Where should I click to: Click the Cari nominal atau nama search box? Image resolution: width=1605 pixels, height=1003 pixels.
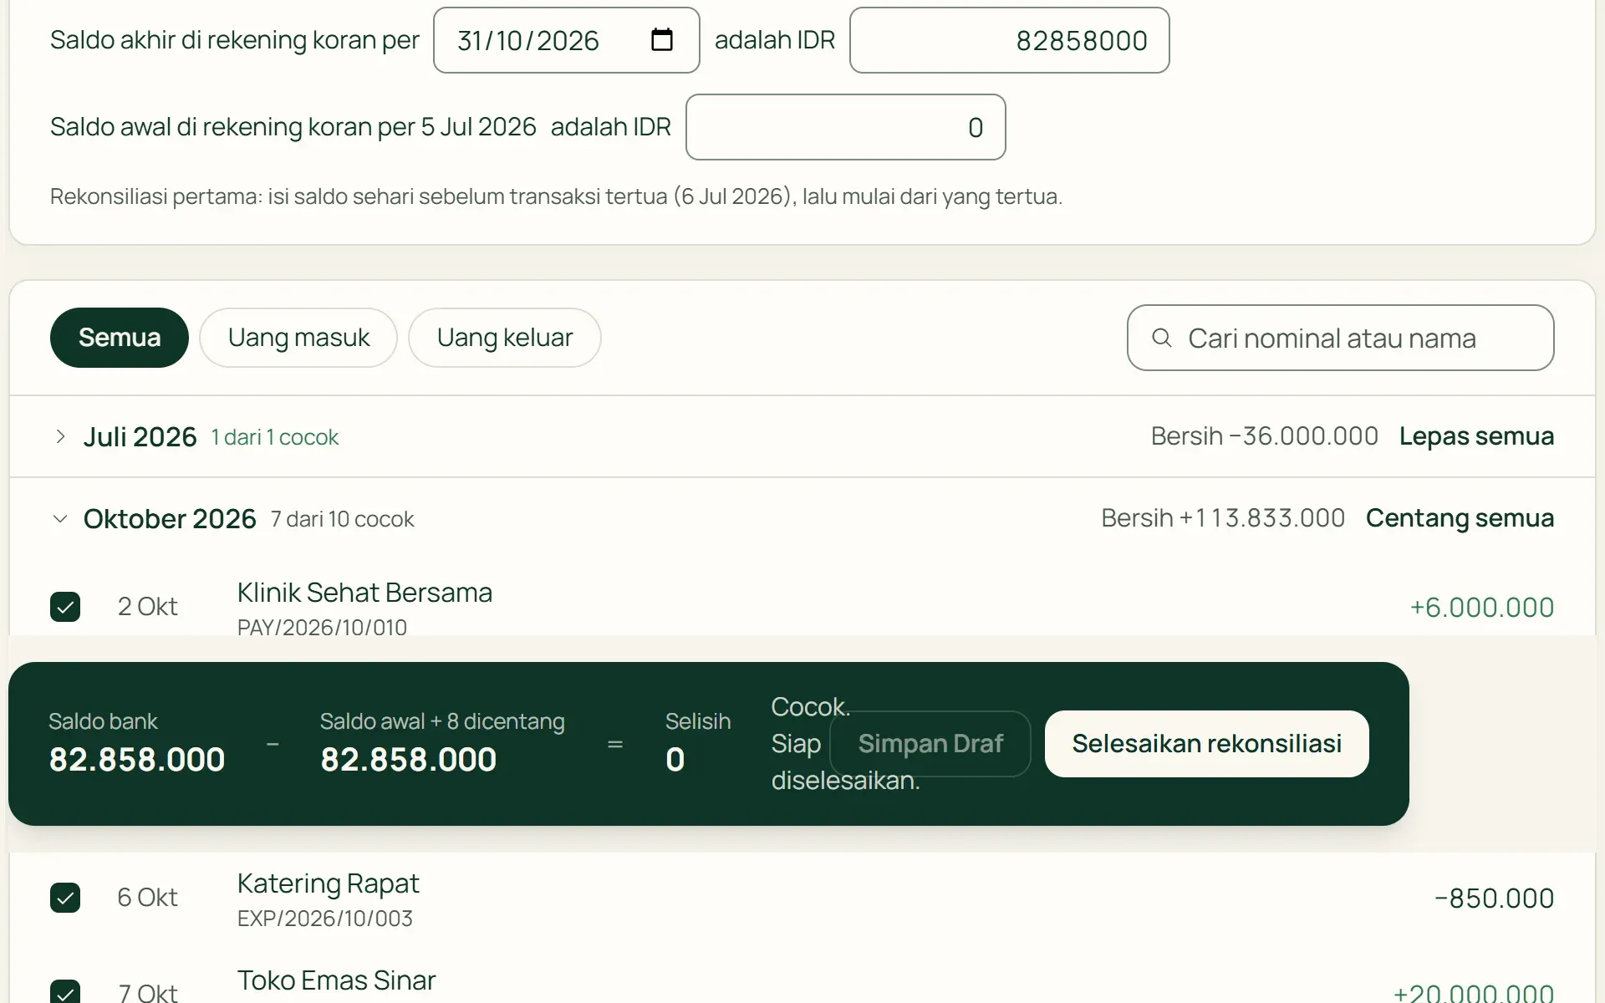point(1340,338)
